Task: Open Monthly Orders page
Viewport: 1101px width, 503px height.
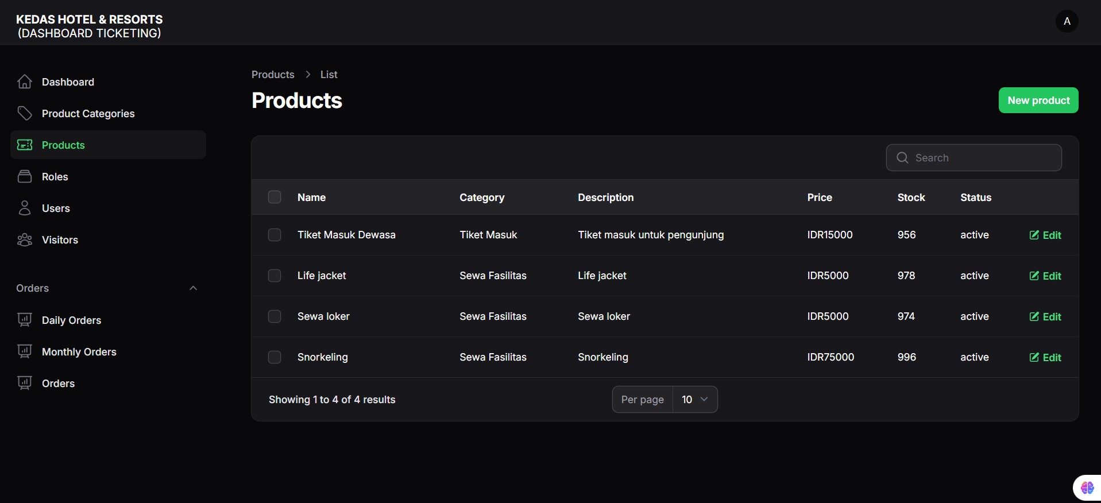Action: click(x=108, y=351)
